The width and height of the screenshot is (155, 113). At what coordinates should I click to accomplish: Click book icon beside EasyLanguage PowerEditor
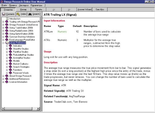pyautogui.click(x=7, y=40)
